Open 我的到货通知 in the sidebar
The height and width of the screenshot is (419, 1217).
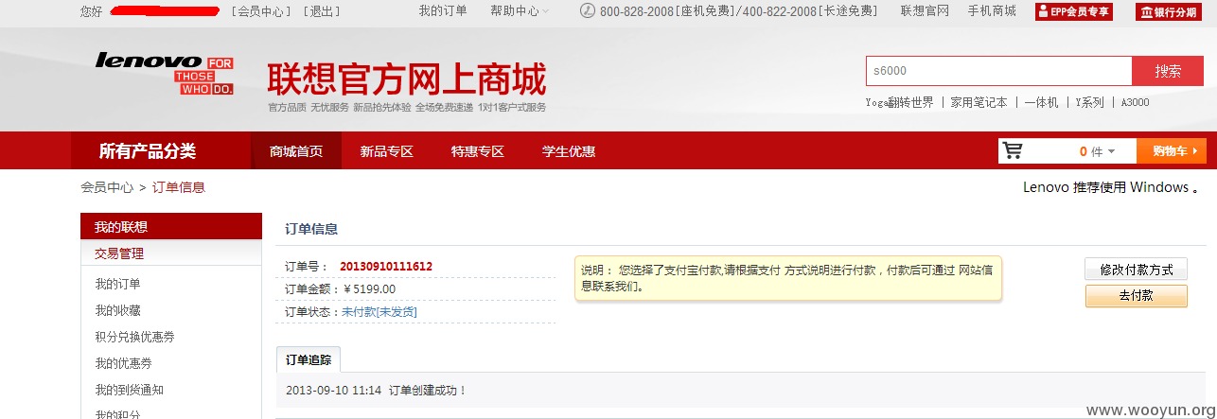point(129,390)
